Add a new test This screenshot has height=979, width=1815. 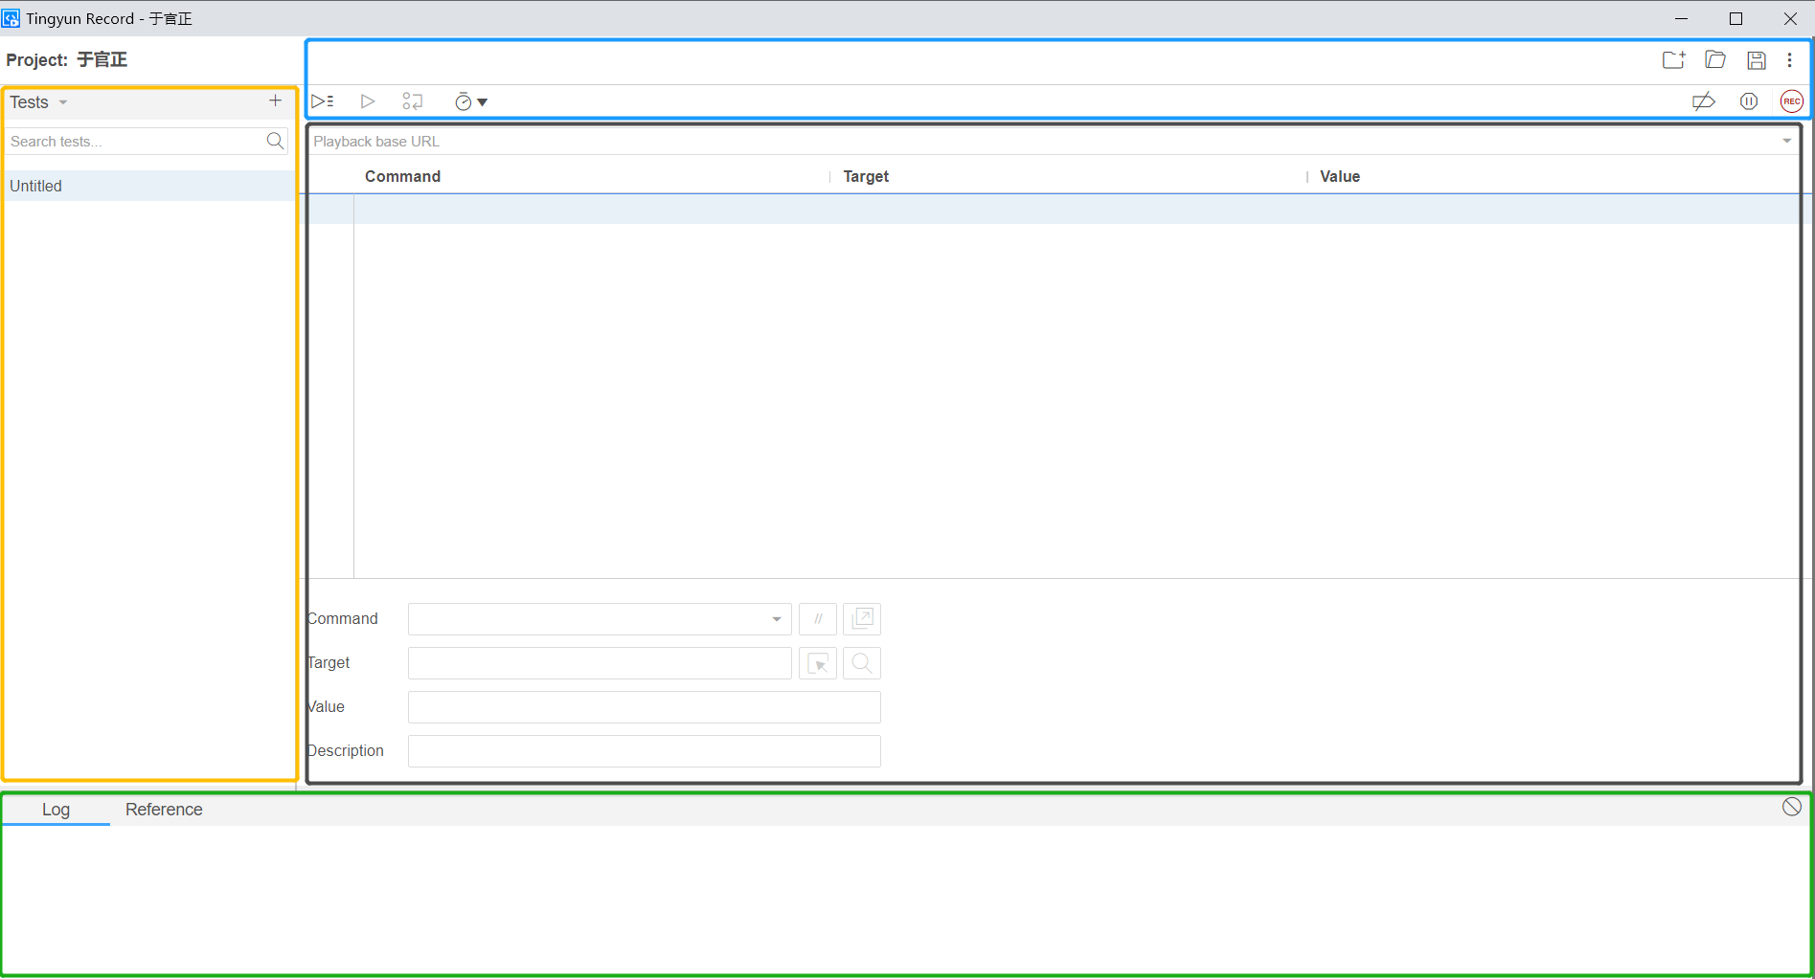point(275,100)
